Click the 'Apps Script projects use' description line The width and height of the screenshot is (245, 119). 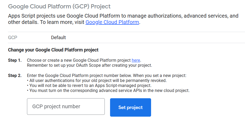[123, 16]
